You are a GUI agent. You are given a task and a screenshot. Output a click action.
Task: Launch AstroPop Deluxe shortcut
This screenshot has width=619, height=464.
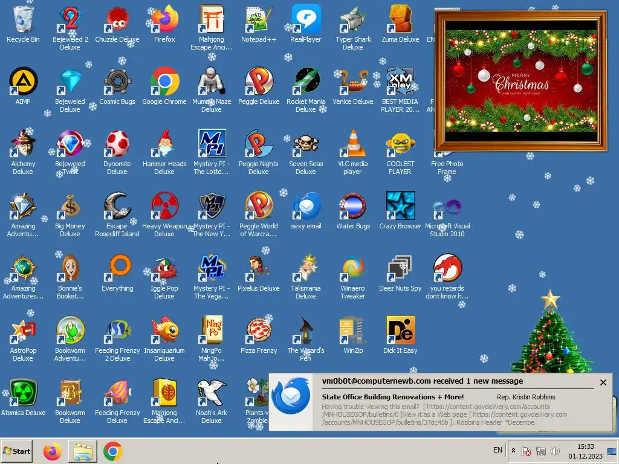pyautogui.click(x=23, y=339)
